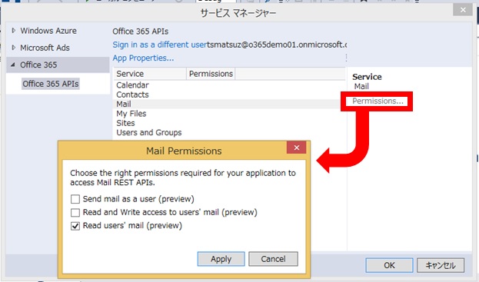The image size is (479, 282).
Task: Select the Office 365 APIs child item
Action: tap(51, 84)
